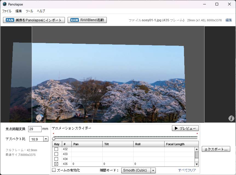
Task: Expand the Smooth (Cubic) interpolation dropdown
Action: [x=153, y=170]
